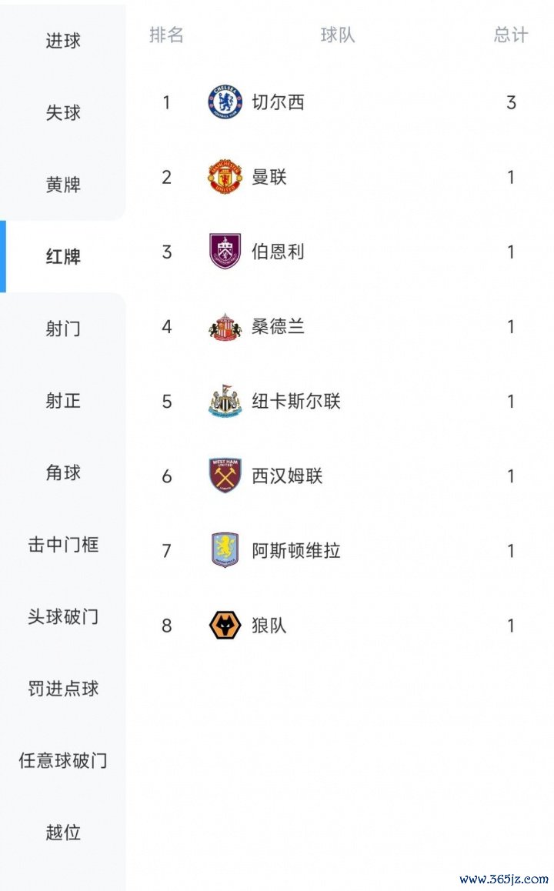Click the Chelsea club crest
The height and width of the screenshot is (891, 554).
[225, 102]
